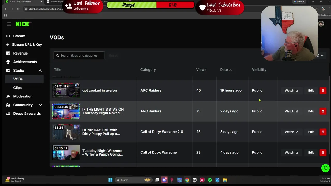
Task: Open the green support chat bubble
Action: [x=325, y=168]
